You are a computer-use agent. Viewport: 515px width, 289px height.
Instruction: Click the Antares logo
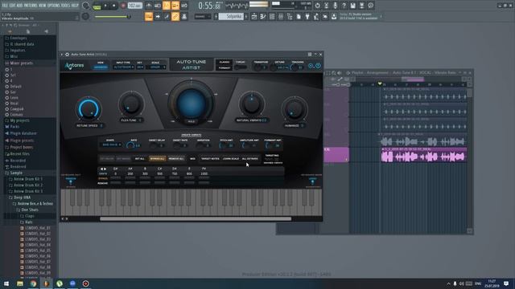click(74, 66)
